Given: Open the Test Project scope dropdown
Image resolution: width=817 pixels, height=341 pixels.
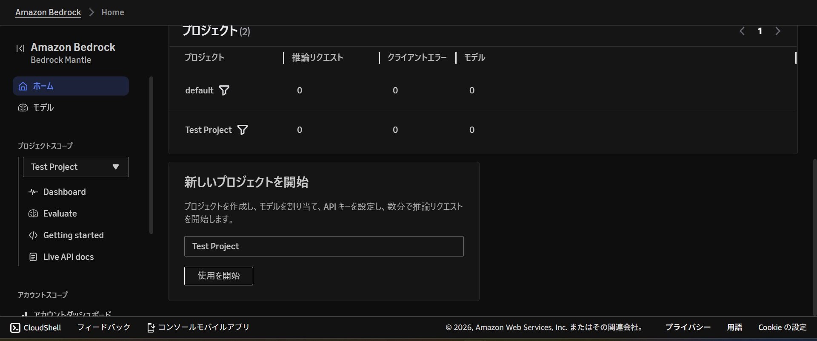Looking at the screenshot, I should [76, 167].
